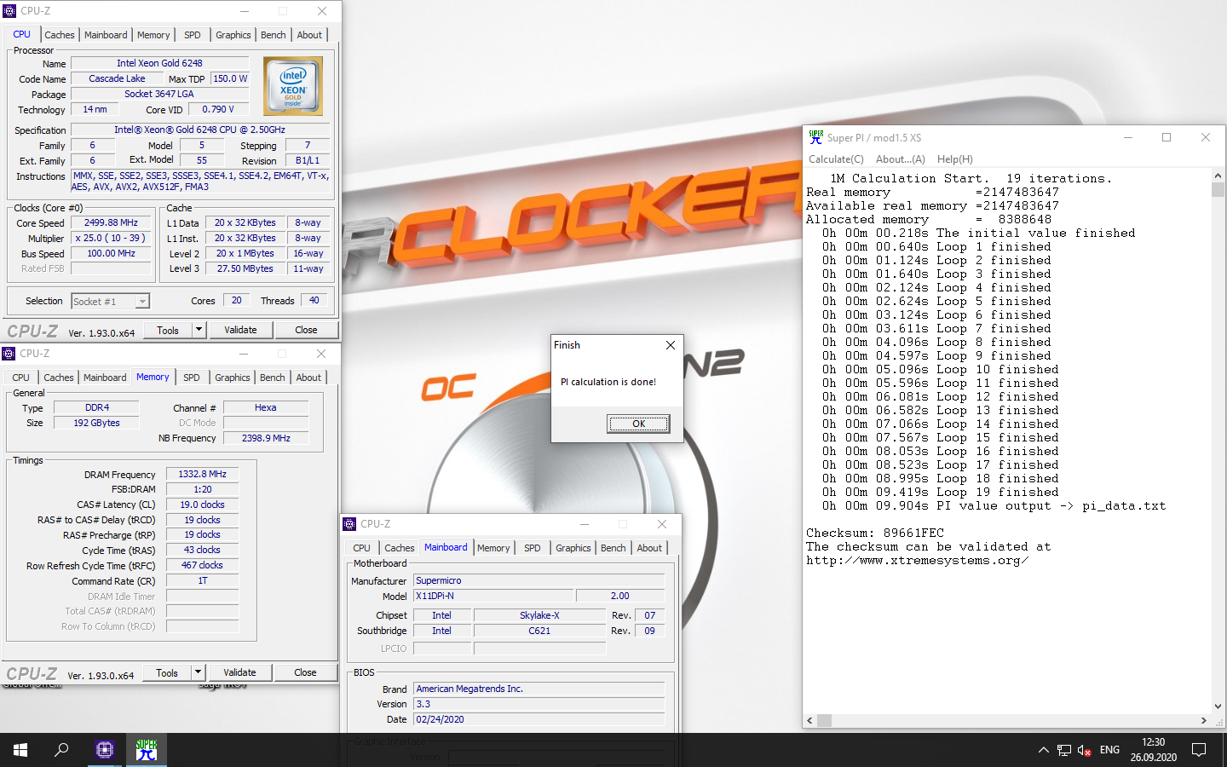This screenshot has width=1227, height=767.
Task: Open notification center icon
Action: click(1199, 750)
